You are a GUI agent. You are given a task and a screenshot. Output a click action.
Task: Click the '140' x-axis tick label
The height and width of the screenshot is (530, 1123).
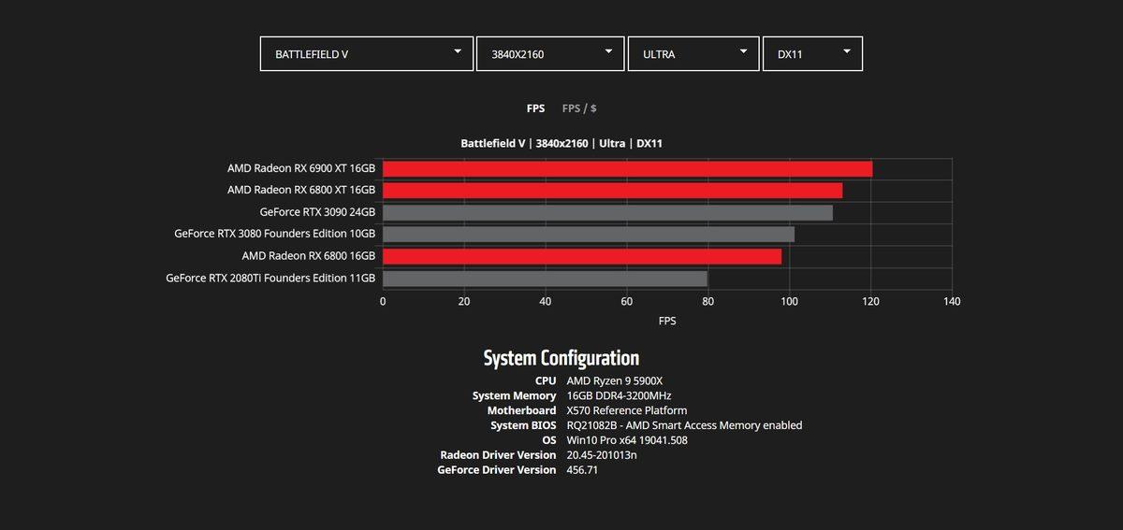click(x=952, y=301)
